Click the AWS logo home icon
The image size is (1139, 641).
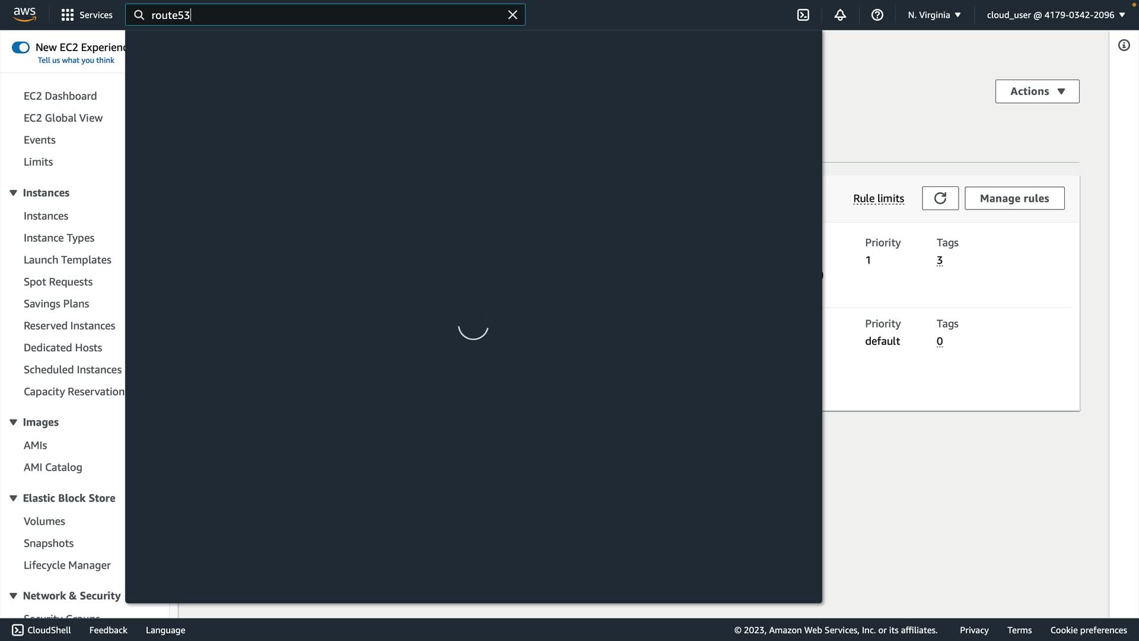pyautogui.click(x=24, y=14)
